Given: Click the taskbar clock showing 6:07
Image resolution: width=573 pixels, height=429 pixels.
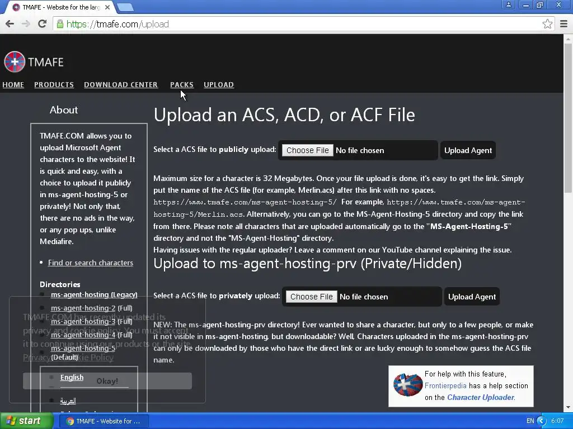Looking at the screenshot, I should tap(557, 421).
